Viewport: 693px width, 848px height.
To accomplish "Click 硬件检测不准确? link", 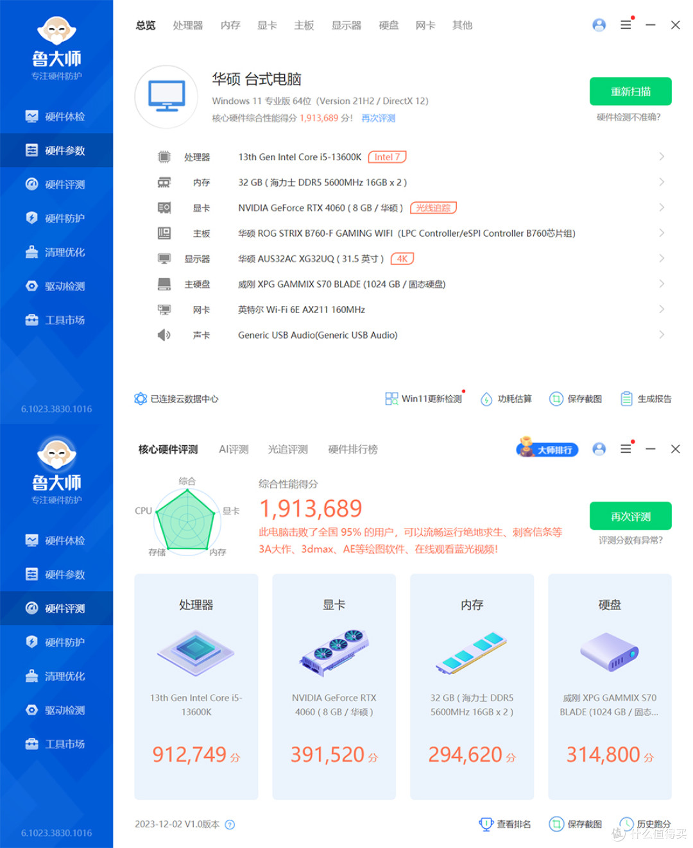I will [x=629, y=117].
